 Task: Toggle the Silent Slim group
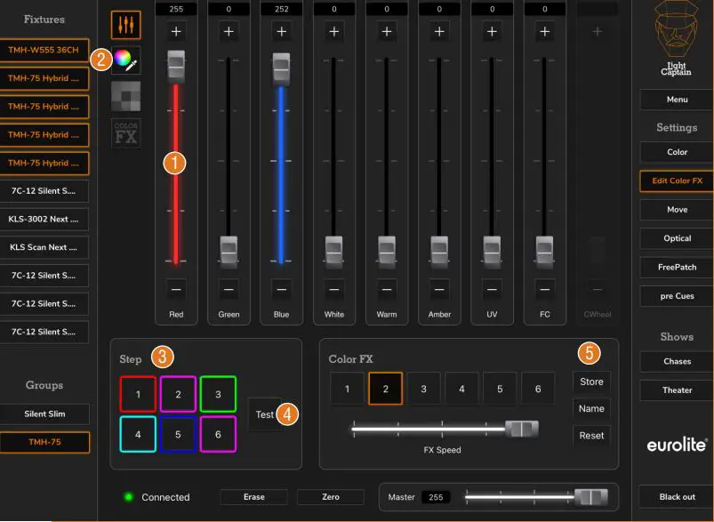[x=44, y=414]
